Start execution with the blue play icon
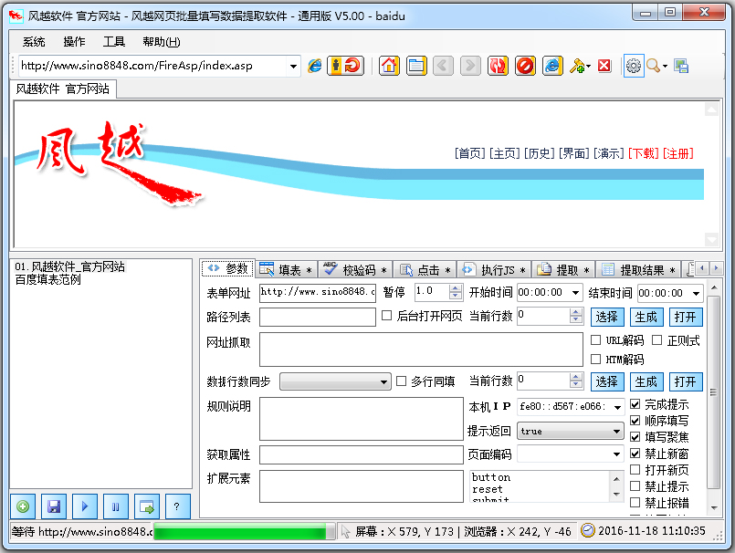The image size is (735, 553). (x=85, y=506)
